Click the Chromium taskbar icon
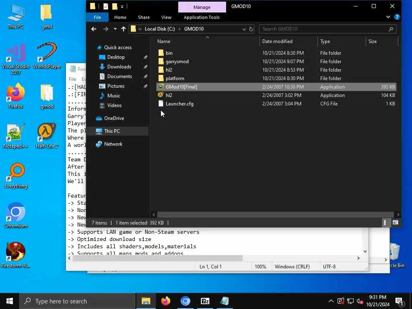 point(185,301)
